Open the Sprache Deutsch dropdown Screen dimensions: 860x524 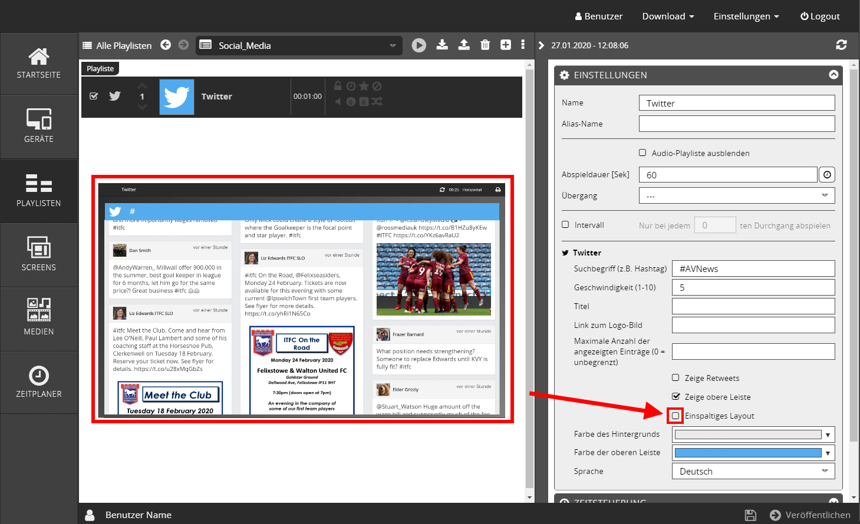tap(753, 471)
